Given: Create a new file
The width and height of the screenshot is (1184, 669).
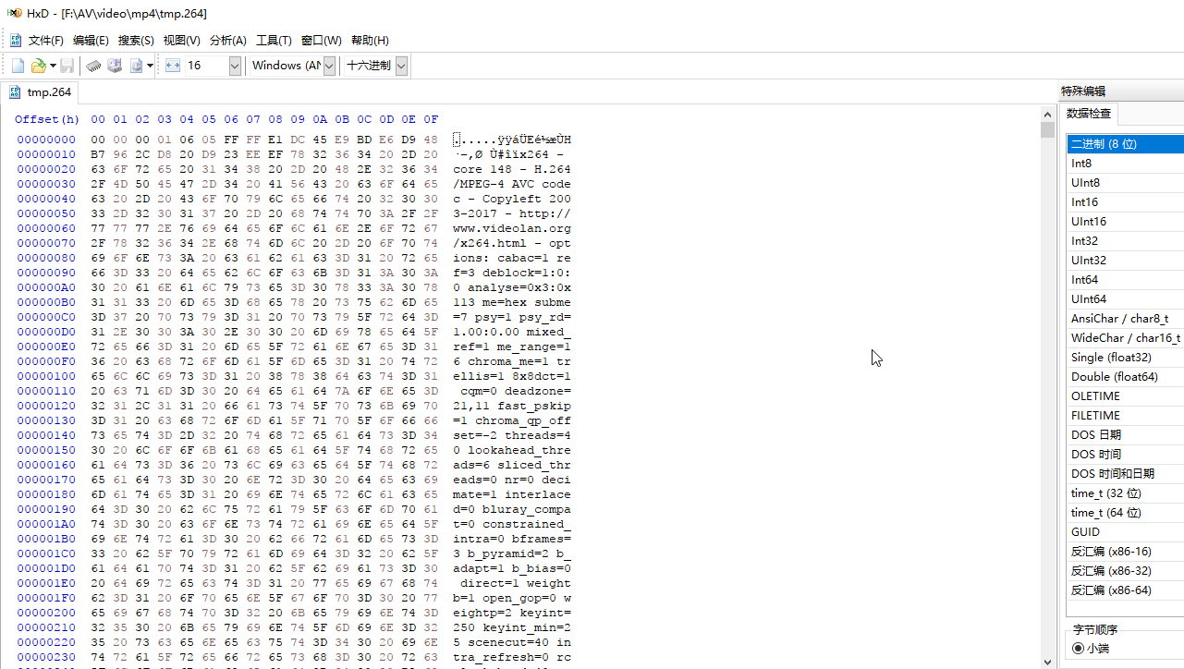Looking at the screenshot, I should (x=17, y=65).
